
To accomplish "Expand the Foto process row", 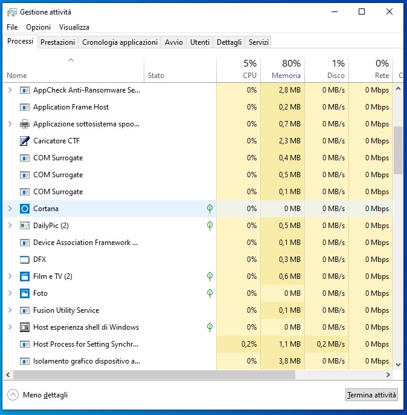I will click(10, 293).
